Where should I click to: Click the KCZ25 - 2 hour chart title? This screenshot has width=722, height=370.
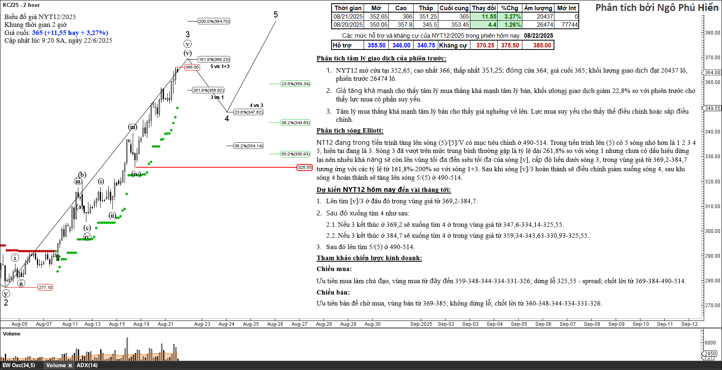click(x=22, y=5)
